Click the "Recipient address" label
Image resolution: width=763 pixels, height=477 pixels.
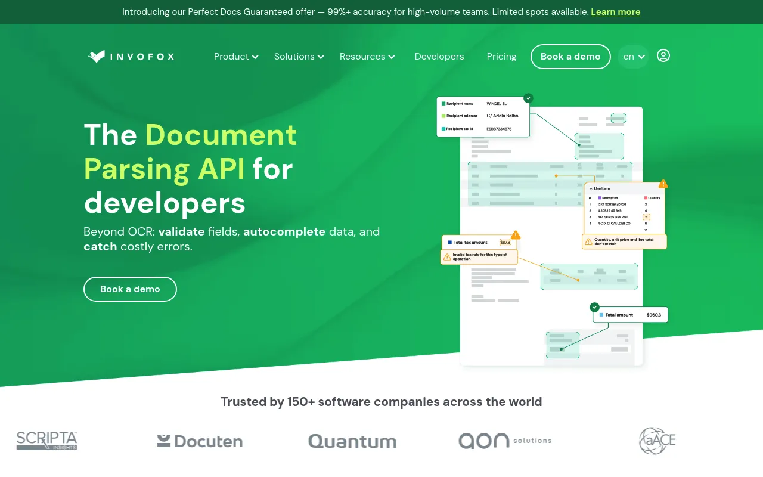[x=462, y=116]
